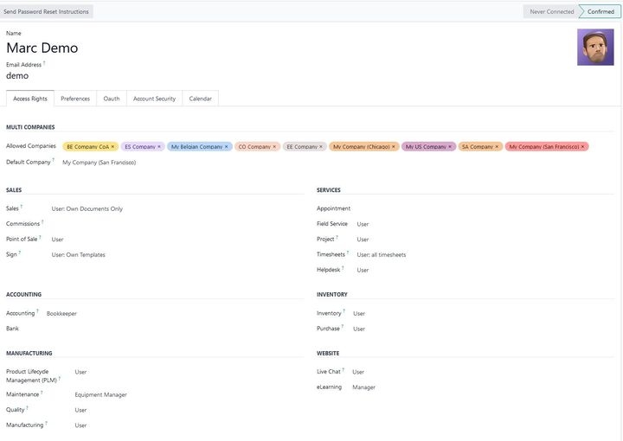
Task: Open the Commissions role dropdown
Action: [x=177, y=224]
